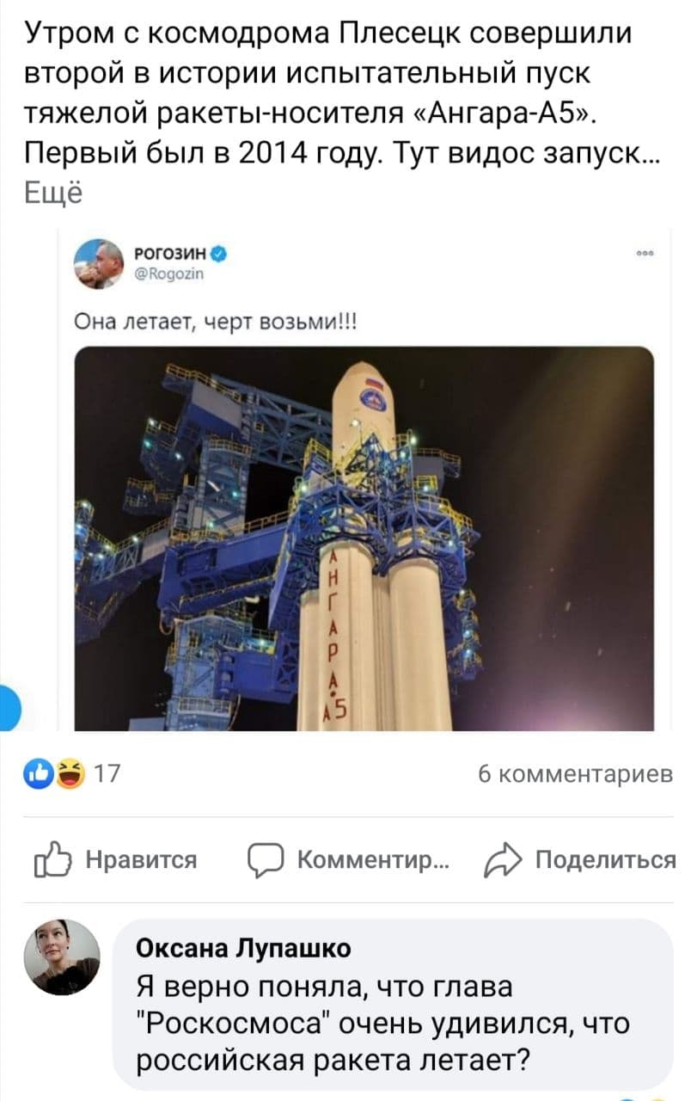Open Оксана Лупашко profile picture

[x=68, y=957]
